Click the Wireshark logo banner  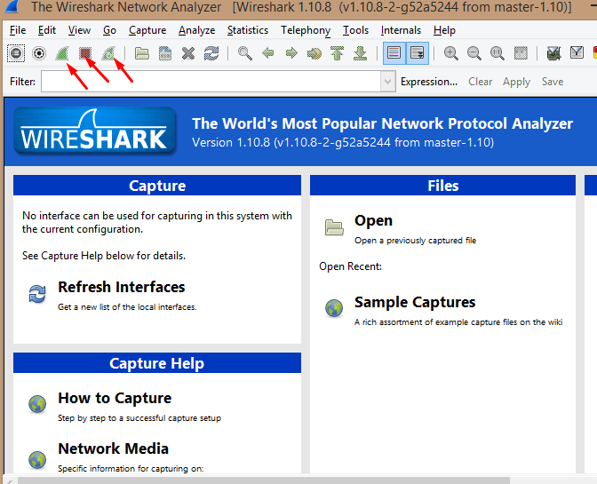coord(94,131)
